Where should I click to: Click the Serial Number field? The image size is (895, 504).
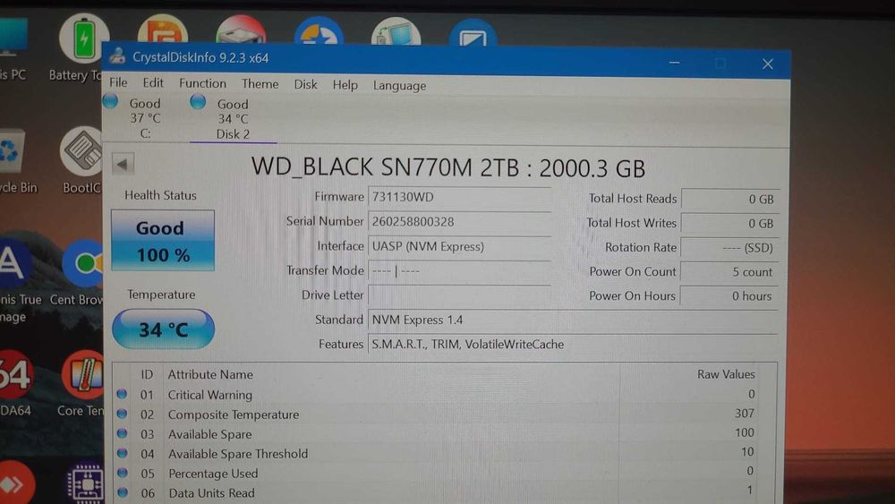(x=459, y=222)
